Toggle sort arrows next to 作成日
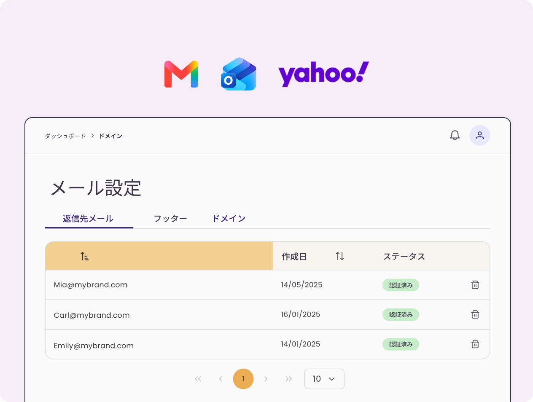 [x=340, y=256]
